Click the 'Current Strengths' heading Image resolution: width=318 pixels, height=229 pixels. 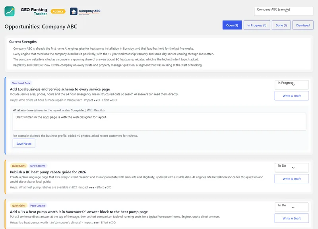click(23, 42)
